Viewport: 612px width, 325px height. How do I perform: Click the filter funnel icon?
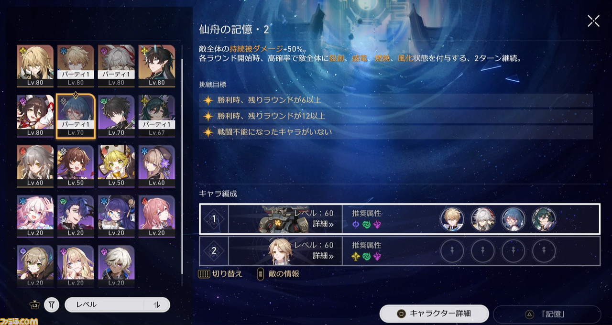[x=52, y=304]
